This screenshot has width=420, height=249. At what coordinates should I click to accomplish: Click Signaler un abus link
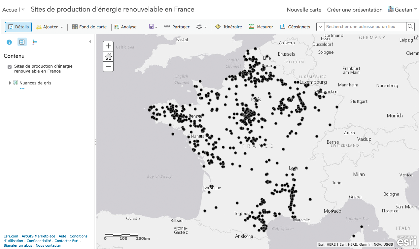click(18, 245)
